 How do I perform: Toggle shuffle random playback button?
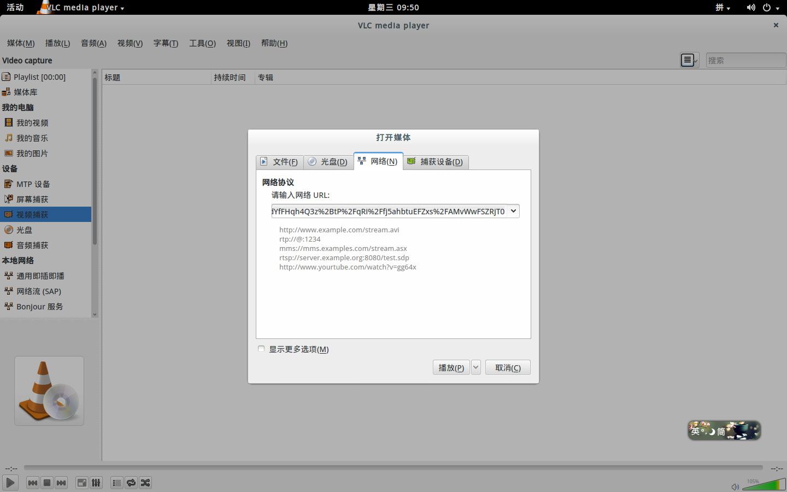[x=145, y=483]
